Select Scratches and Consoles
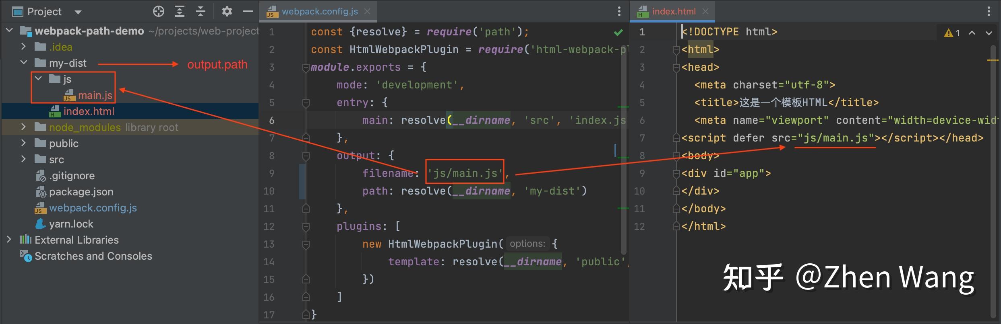1001x324 pixels. click(93, 256)
